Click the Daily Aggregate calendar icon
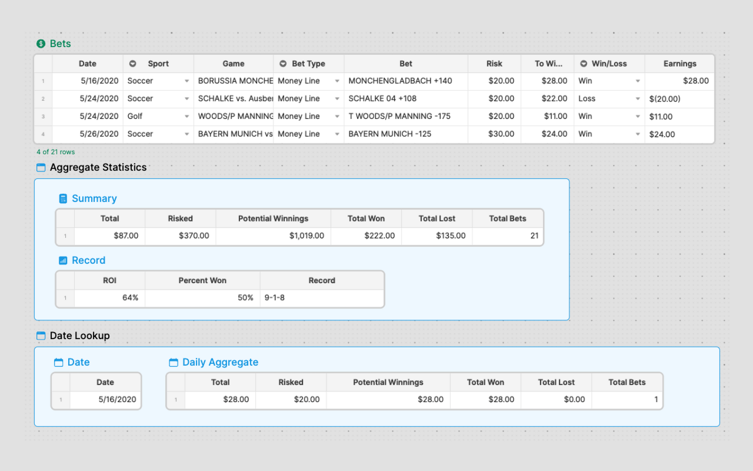This screenshot has height=471, width=753. click(173, 362)
